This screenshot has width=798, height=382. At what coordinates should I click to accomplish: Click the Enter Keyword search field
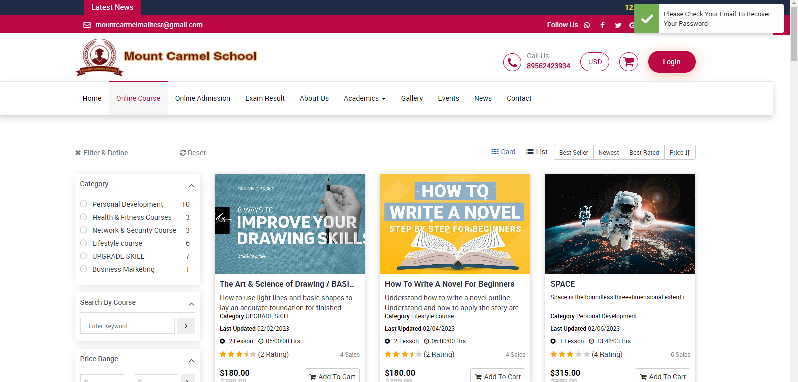(x=127, y=326)
